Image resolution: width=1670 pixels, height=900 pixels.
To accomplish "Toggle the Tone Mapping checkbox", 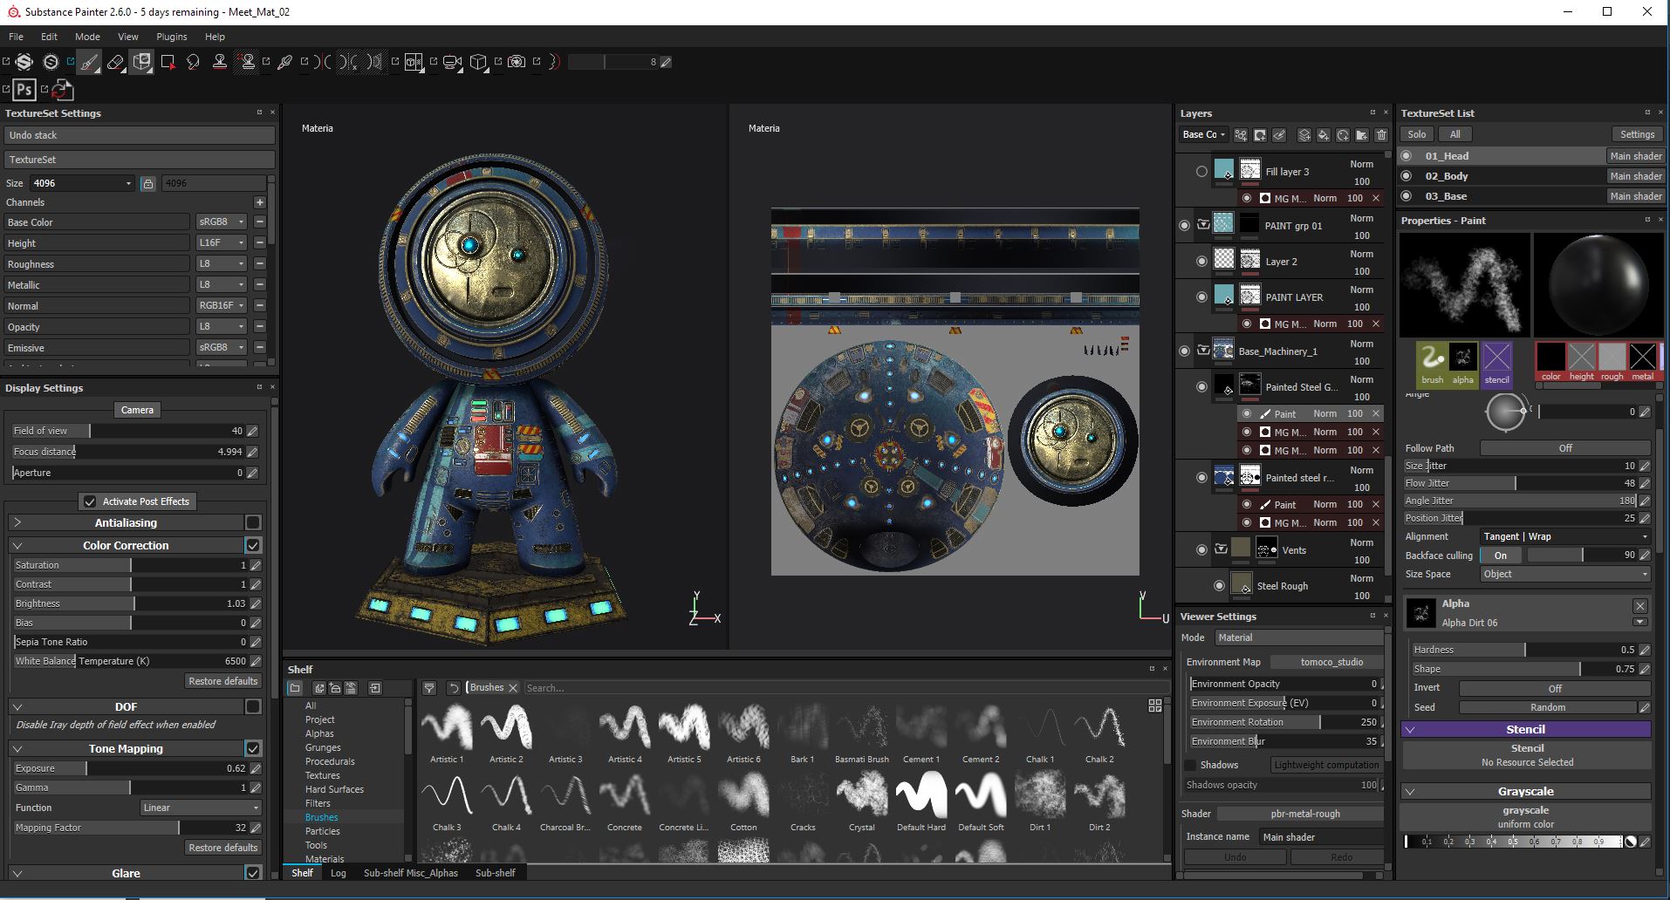I will (x=253, y=748).
